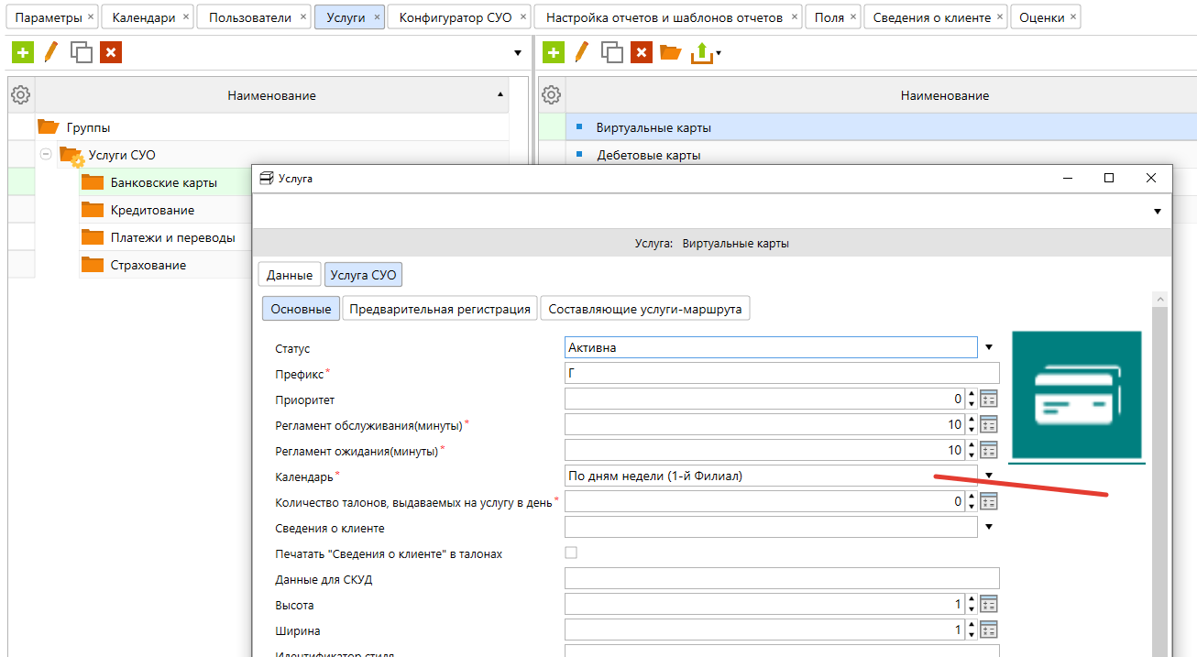Open calculator for Высота field

click(989, 604)
